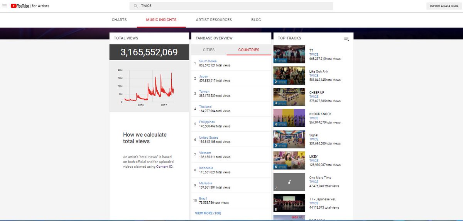The height and width of the screenshot is (221, 463).
Task: Click the Top Tracks panel header
Action: tap(289, 38)
